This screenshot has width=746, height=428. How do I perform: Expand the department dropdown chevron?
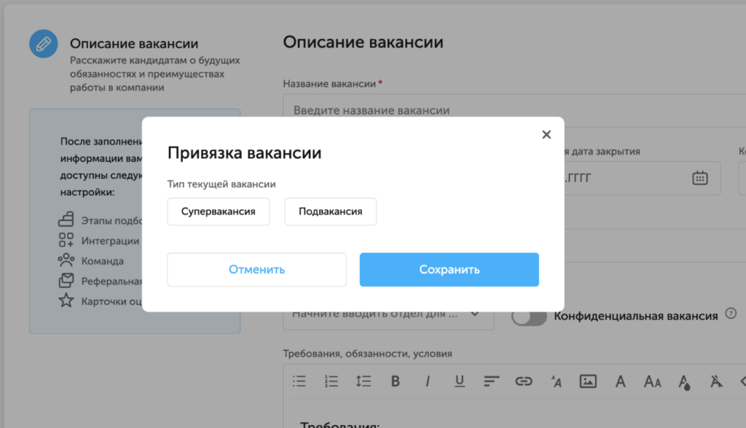475,314
